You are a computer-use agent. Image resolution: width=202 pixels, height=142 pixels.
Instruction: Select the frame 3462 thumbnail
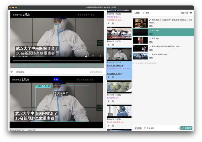click(119, 87)
